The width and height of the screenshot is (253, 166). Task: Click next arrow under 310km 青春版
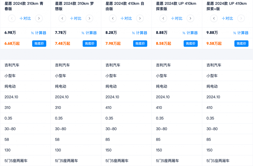pyautogui.click(x=39, y=18)
